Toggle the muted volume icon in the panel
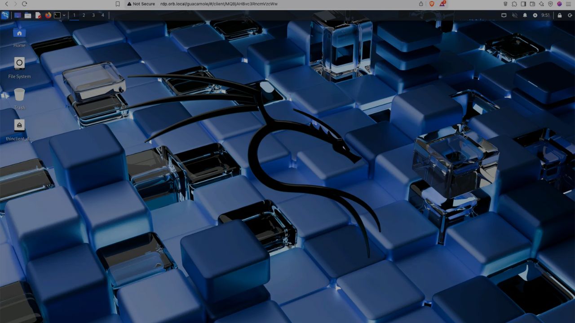 coord(515,15)
